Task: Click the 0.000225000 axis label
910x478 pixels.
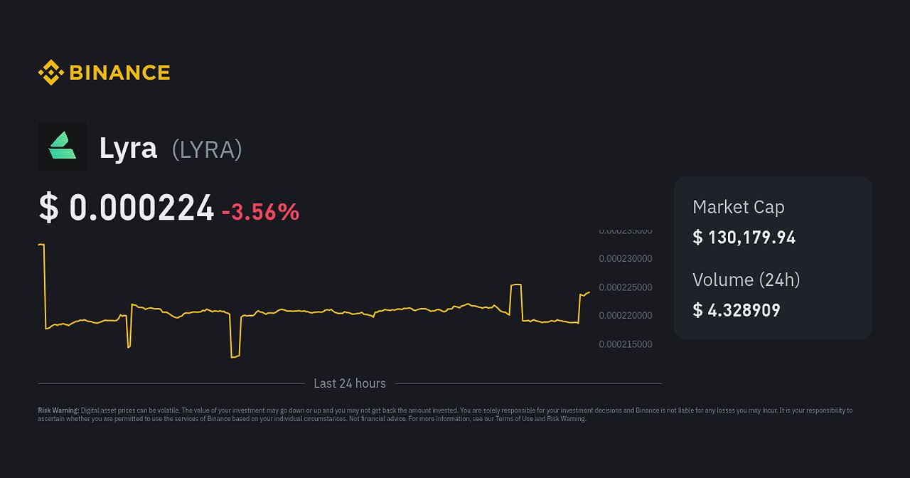Action: click(x=625, y=287)
